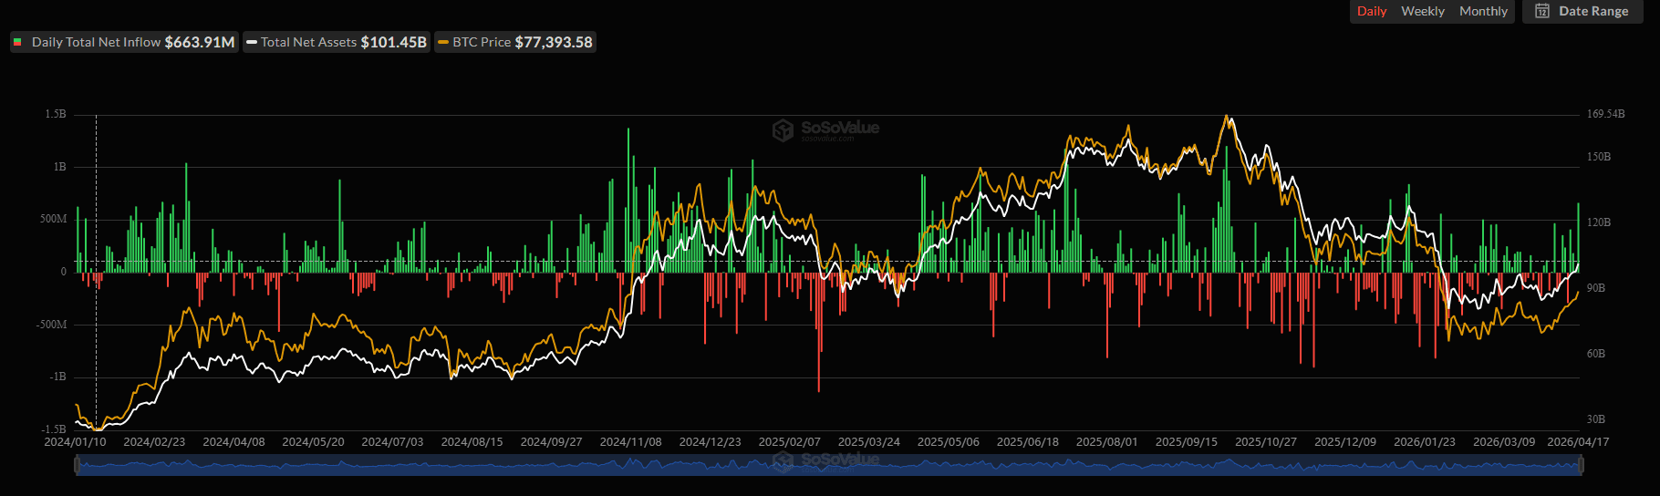Viewport: 1660px width, 496px height.
Task: Open the Date Range picker
Action: (1582, 11)
